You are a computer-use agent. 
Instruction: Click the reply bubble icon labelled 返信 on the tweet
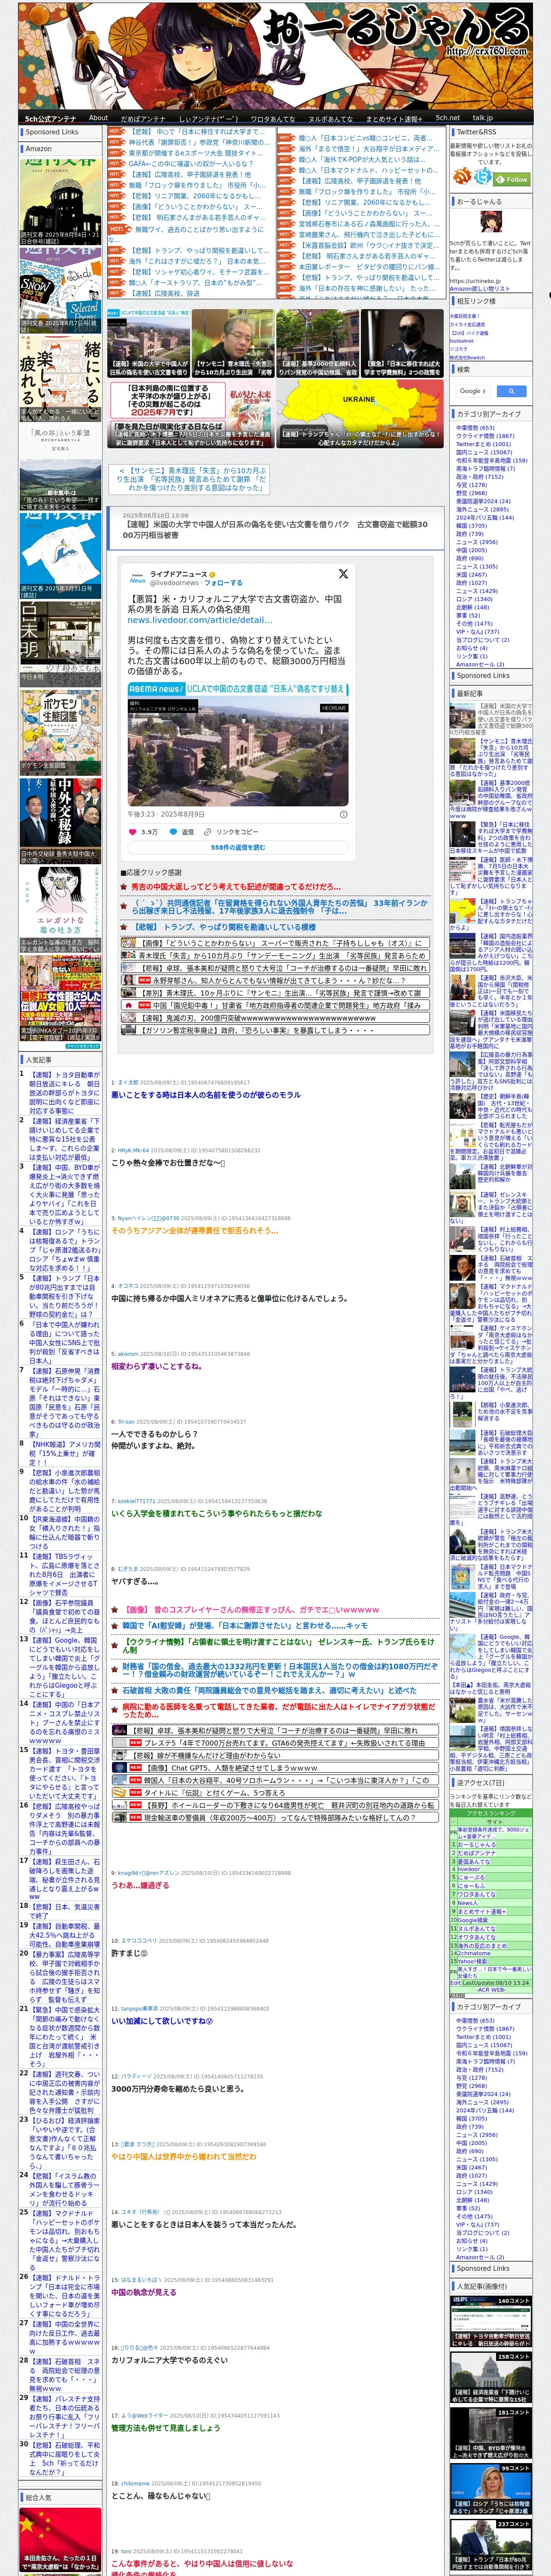(174, 831)
